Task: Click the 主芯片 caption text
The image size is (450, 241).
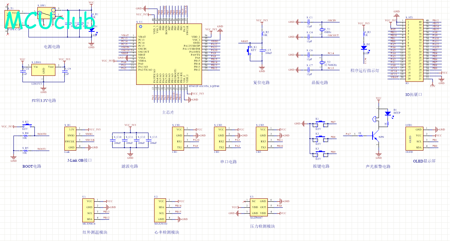Action: tap(168, 112)
